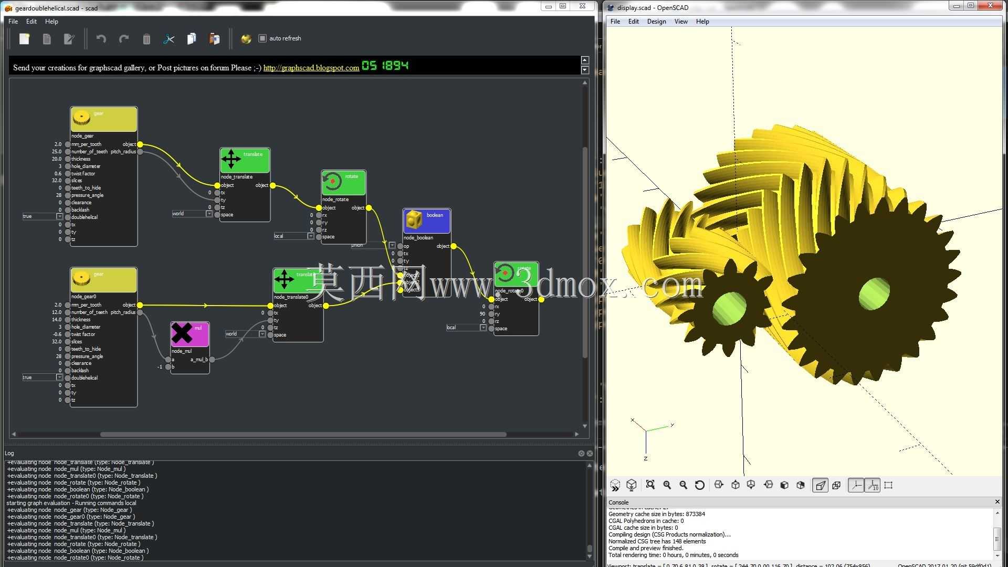Screen dimensions: 1008x567
Task: Toggle the Show Axes button
Action: pyautogui.click(x=856, y=485)
